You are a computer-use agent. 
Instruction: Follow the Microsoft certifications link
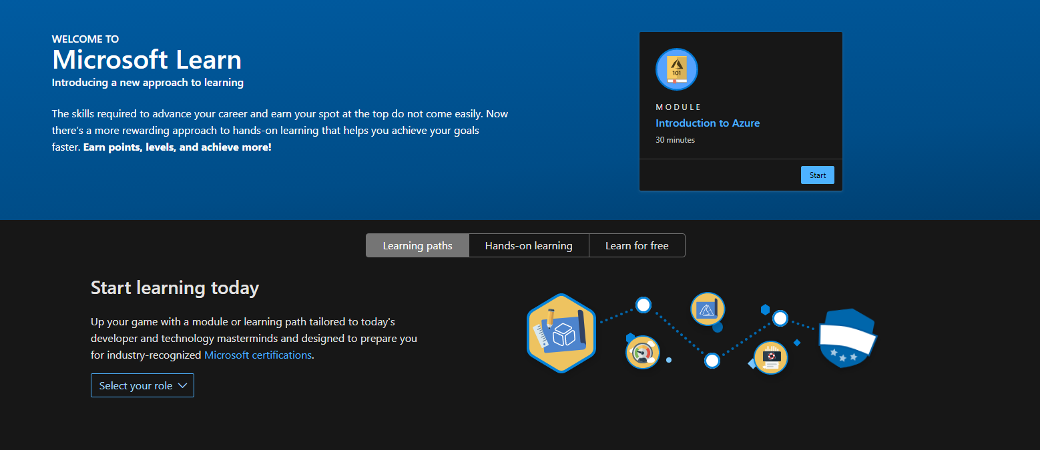(258, 355)
